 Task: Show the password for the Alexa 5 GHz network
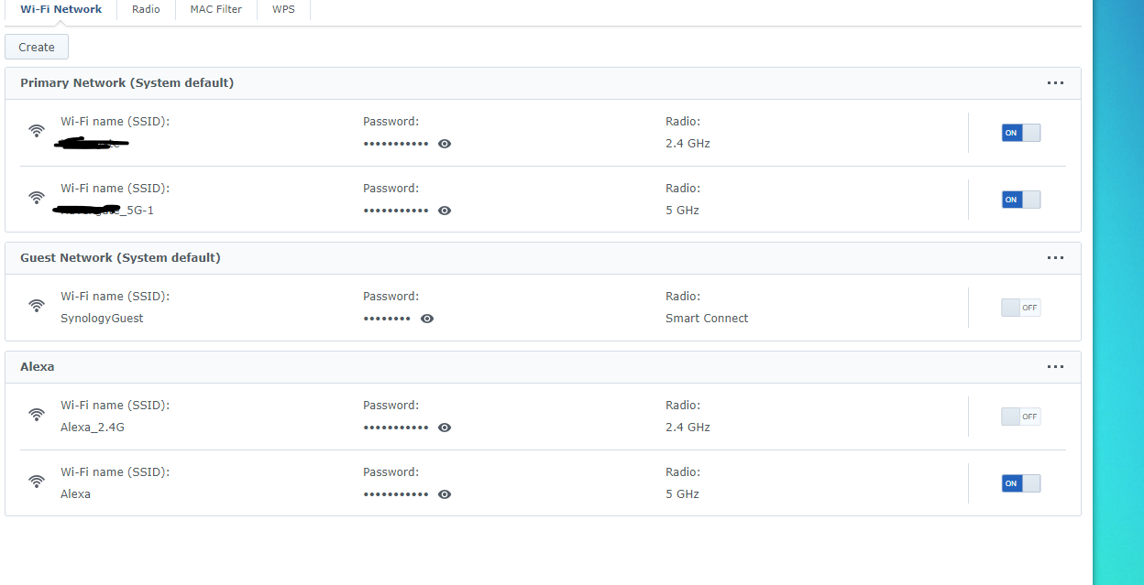(x=445, y=494)
